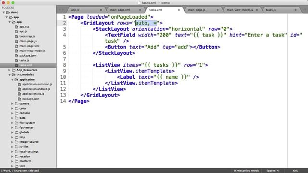Image resolution: width=308 pixels, height=173 pixels.
Task: Close the app.js tab
Action: tap(101, 10)
